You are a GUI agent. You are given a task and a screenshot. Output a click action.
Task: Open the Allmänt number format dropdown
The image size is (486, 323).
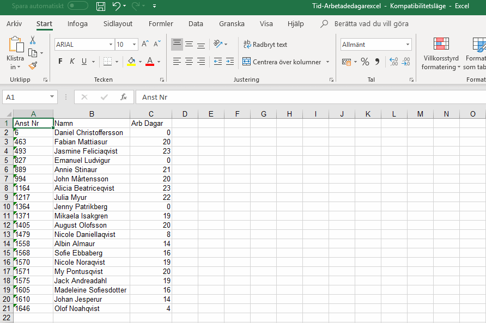coord(408,45)
